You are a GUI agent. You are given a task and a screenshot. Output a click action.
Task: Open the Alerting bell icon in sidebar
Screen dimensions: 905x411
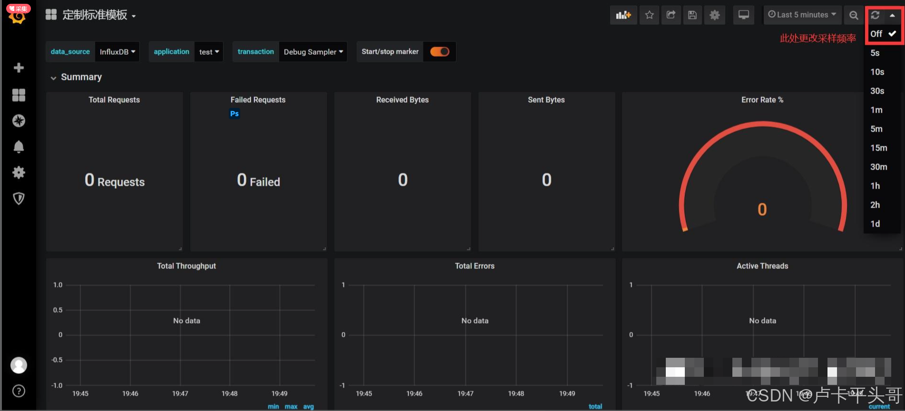click(19, 147)
